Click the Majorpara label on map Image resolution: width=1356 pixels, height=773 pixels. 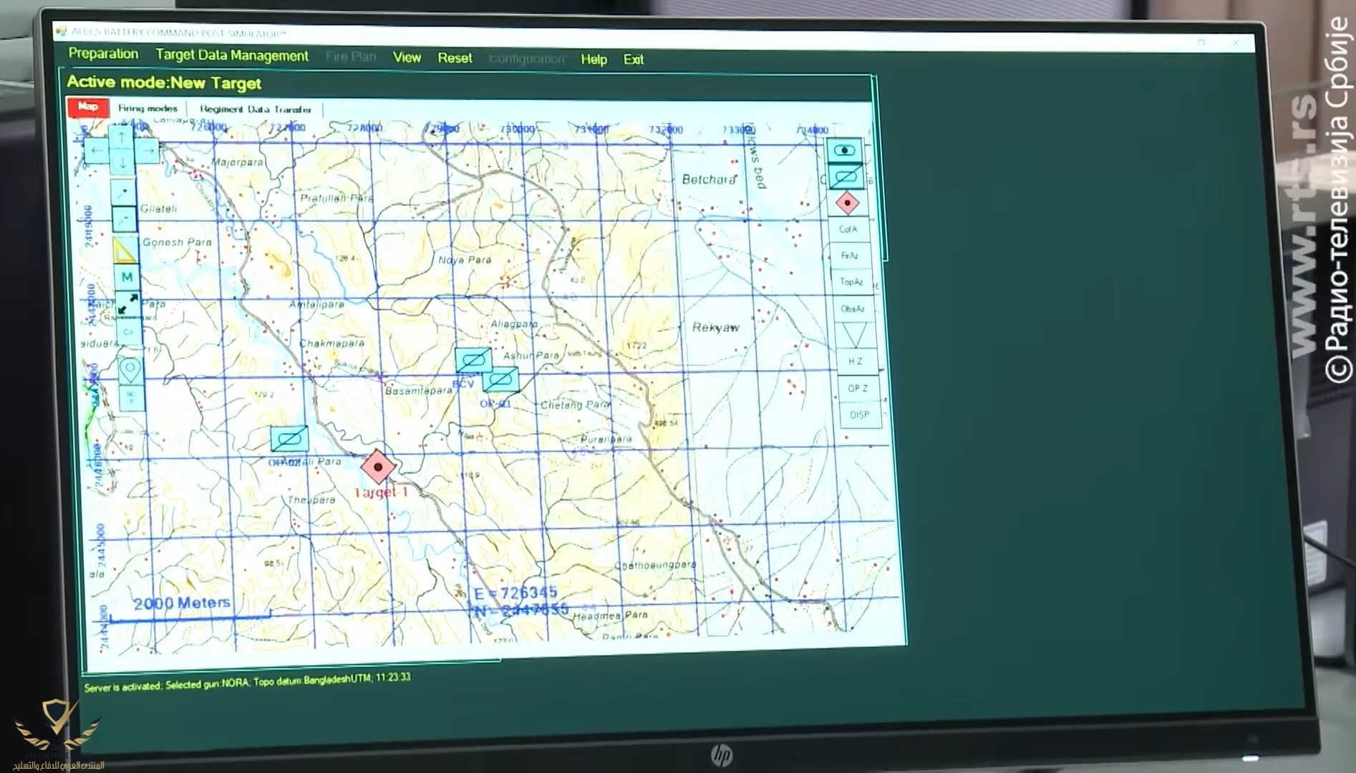click(x=238, y=162)
